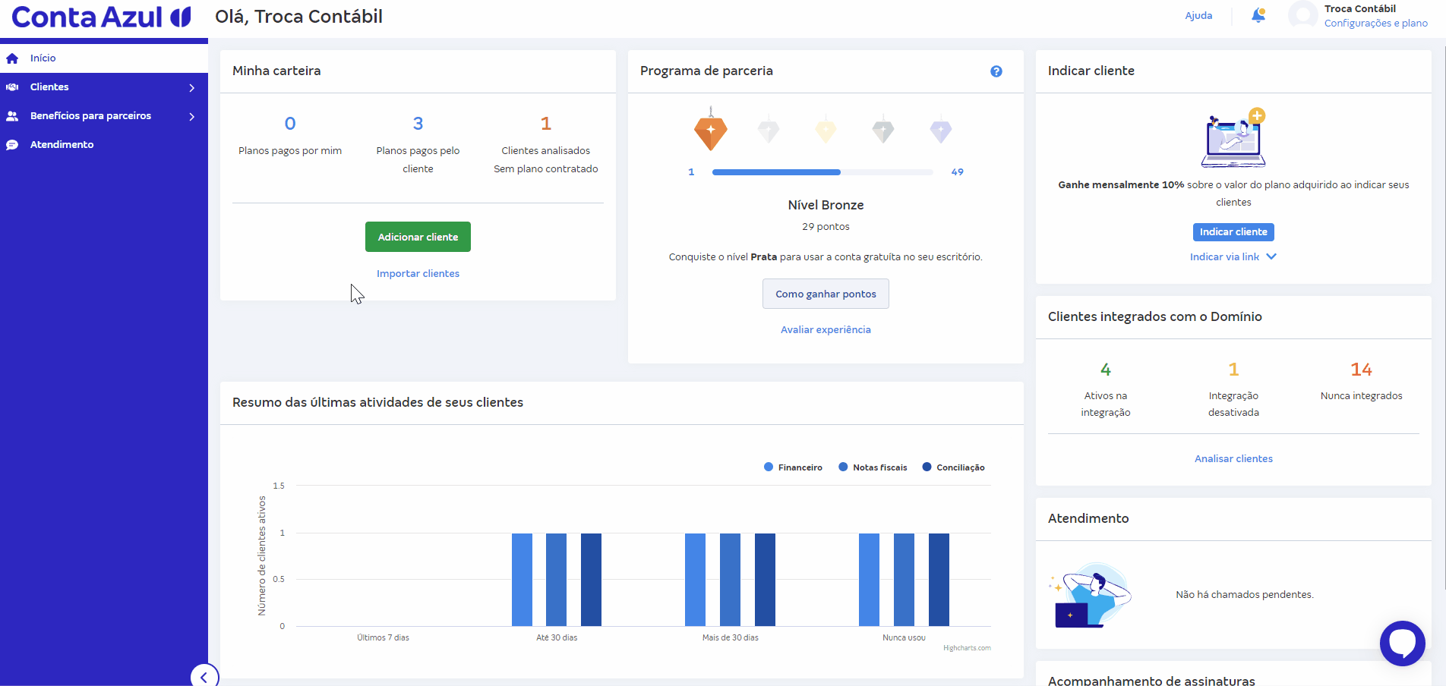Screen dimensions: 1446x686
Task: Click the Notas fiscais bar in Nunca usou
Action: [904, 580]
